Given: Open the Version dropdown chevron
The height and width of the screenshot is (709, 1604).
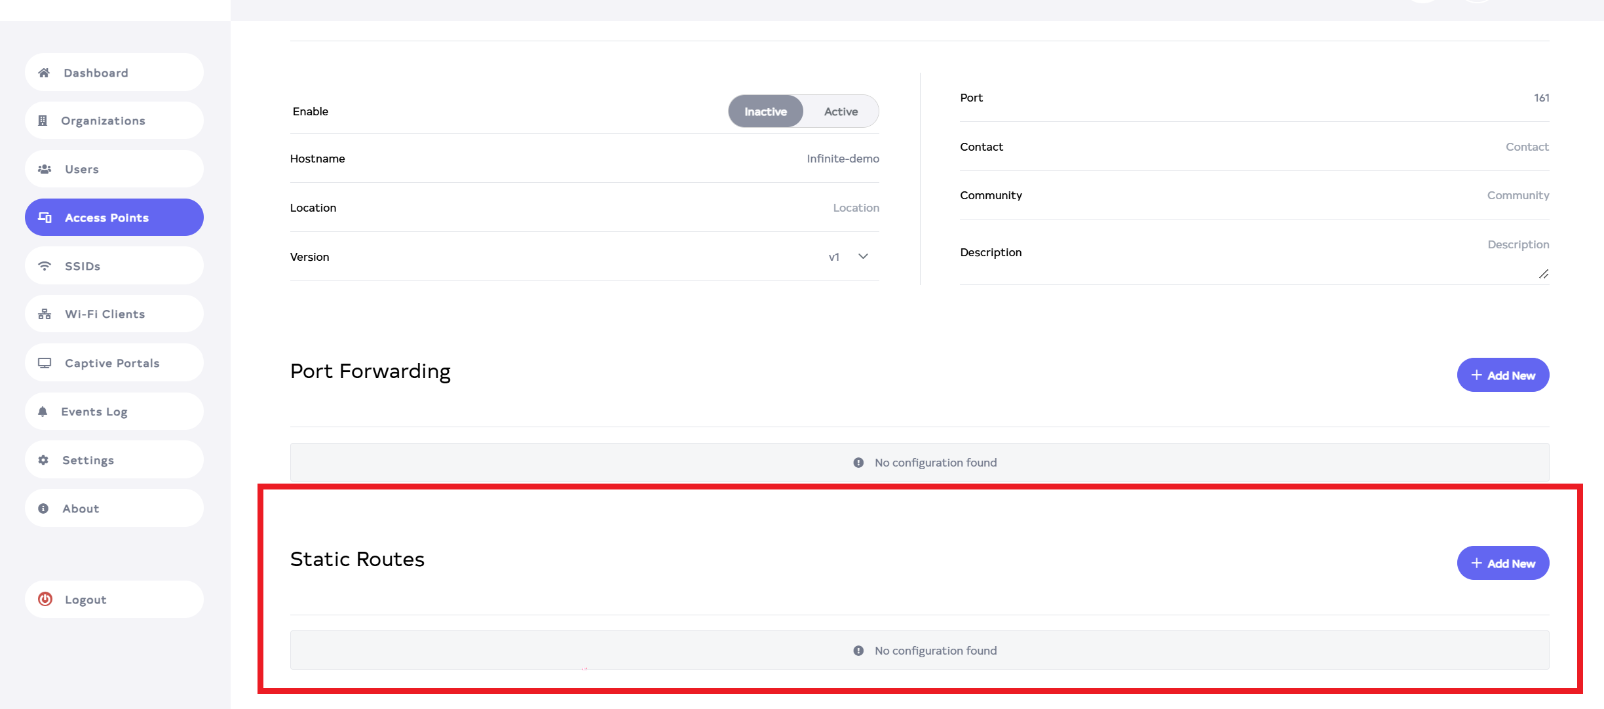Looking at the screenshot, I should [x=863, y=257].
